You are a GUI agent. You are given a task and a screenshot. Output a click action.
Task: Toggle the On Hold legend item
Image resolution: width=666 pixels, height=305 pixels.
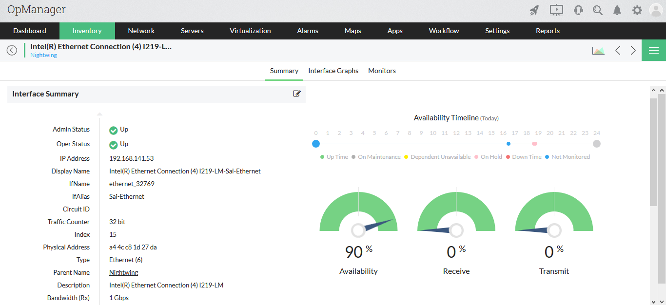pyautogui.click(x=488, y=157)
